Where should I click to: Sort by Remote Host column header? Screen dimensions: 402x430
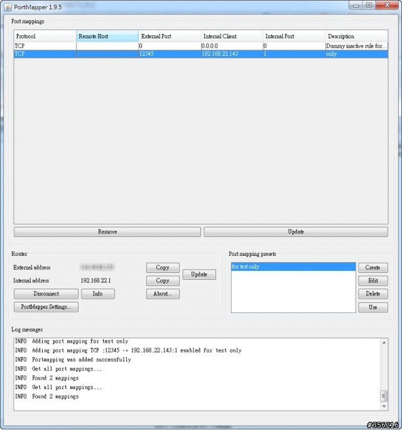[107, 36]
